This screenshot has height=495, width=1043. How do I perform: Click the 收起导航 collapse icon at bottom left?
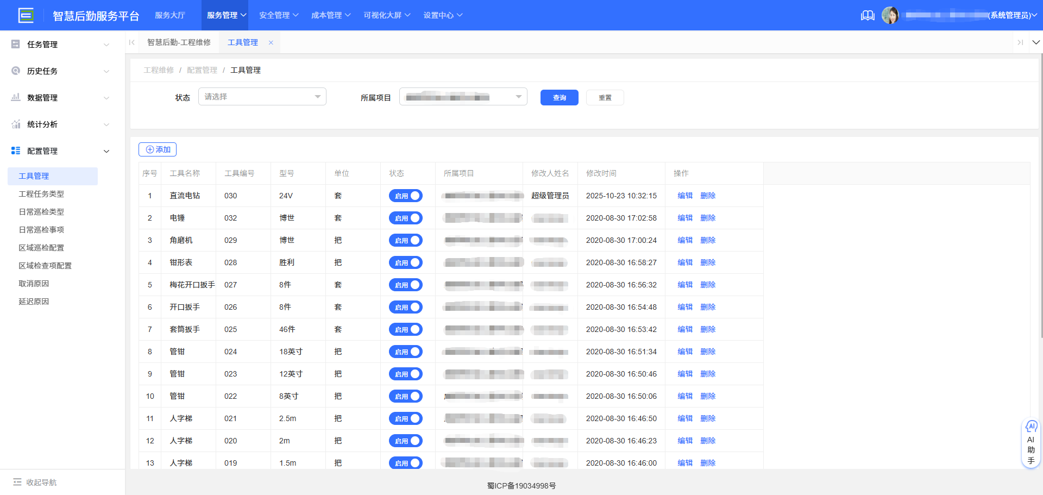tap(17, 482)
